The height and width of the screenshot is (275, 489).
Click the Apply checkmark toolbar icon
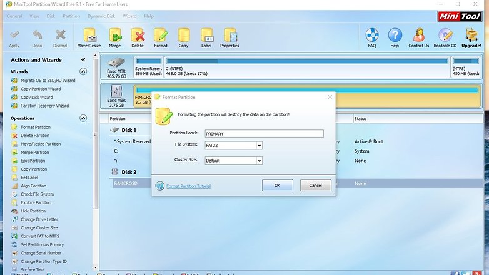(x=14, y=35)
